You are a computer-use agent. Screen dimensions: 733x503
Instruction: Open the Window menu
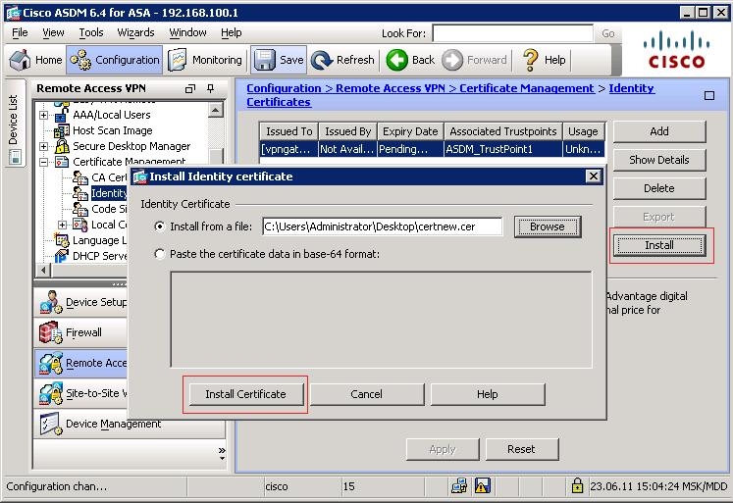(187, 32)
